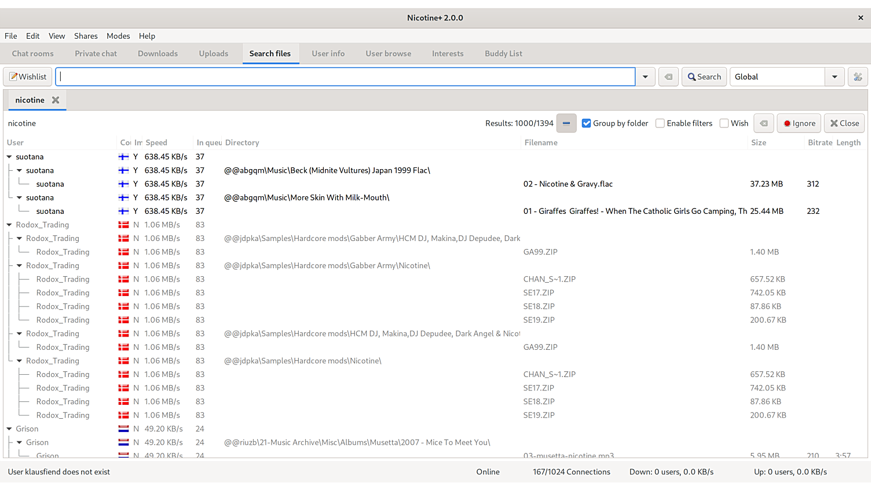The height and width of the screenshot is (490, 871).
Task: Click the clear filters icon near Ignore
Action: 763,123
